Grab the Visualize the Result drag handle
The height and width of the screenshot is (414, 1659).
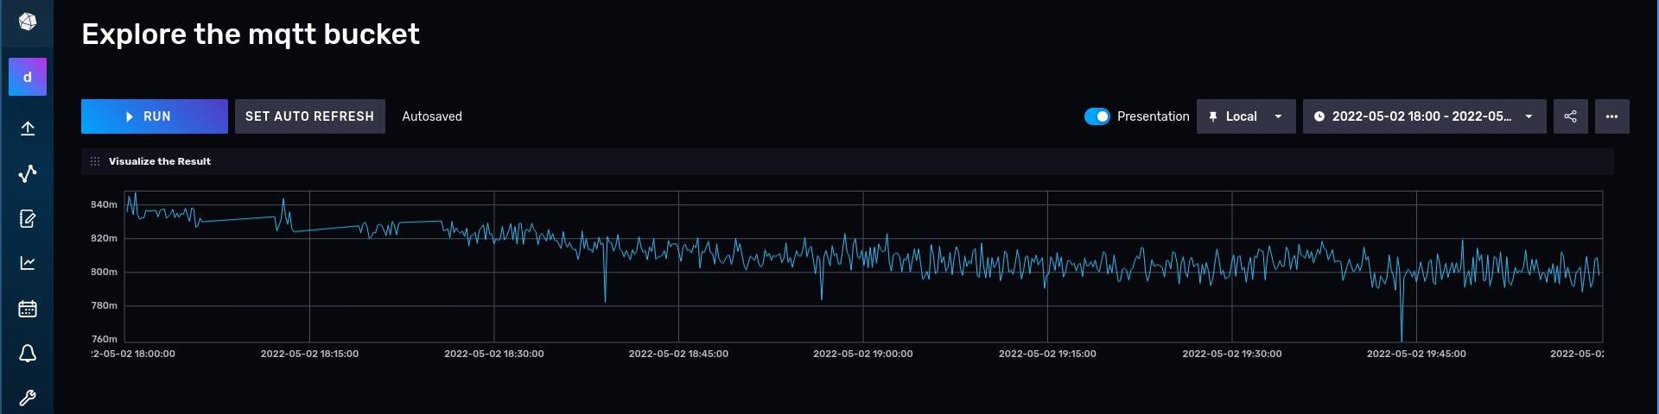[95, 161]
